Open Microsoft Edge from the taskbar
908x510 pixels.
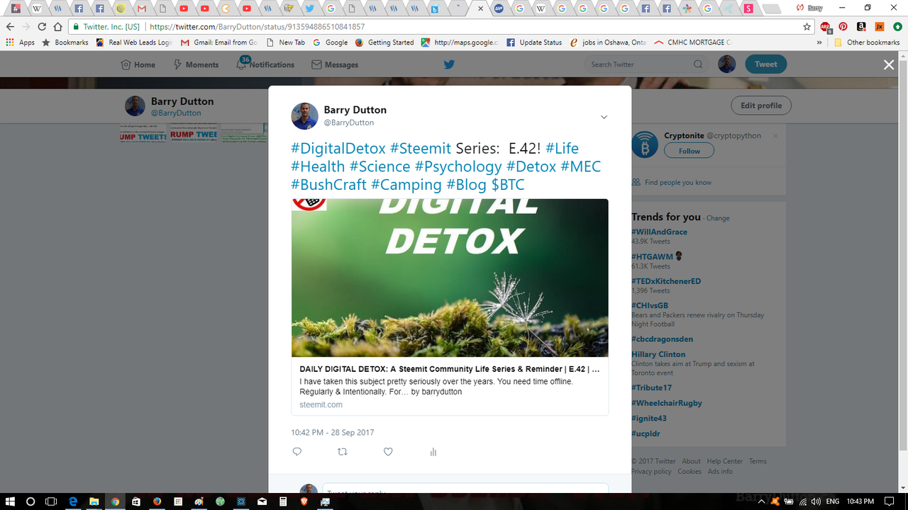click(72, 501)
